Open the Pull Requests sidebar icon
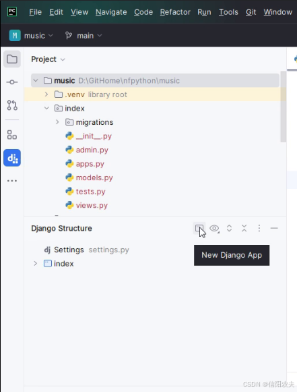 click(x=12, y=105)
